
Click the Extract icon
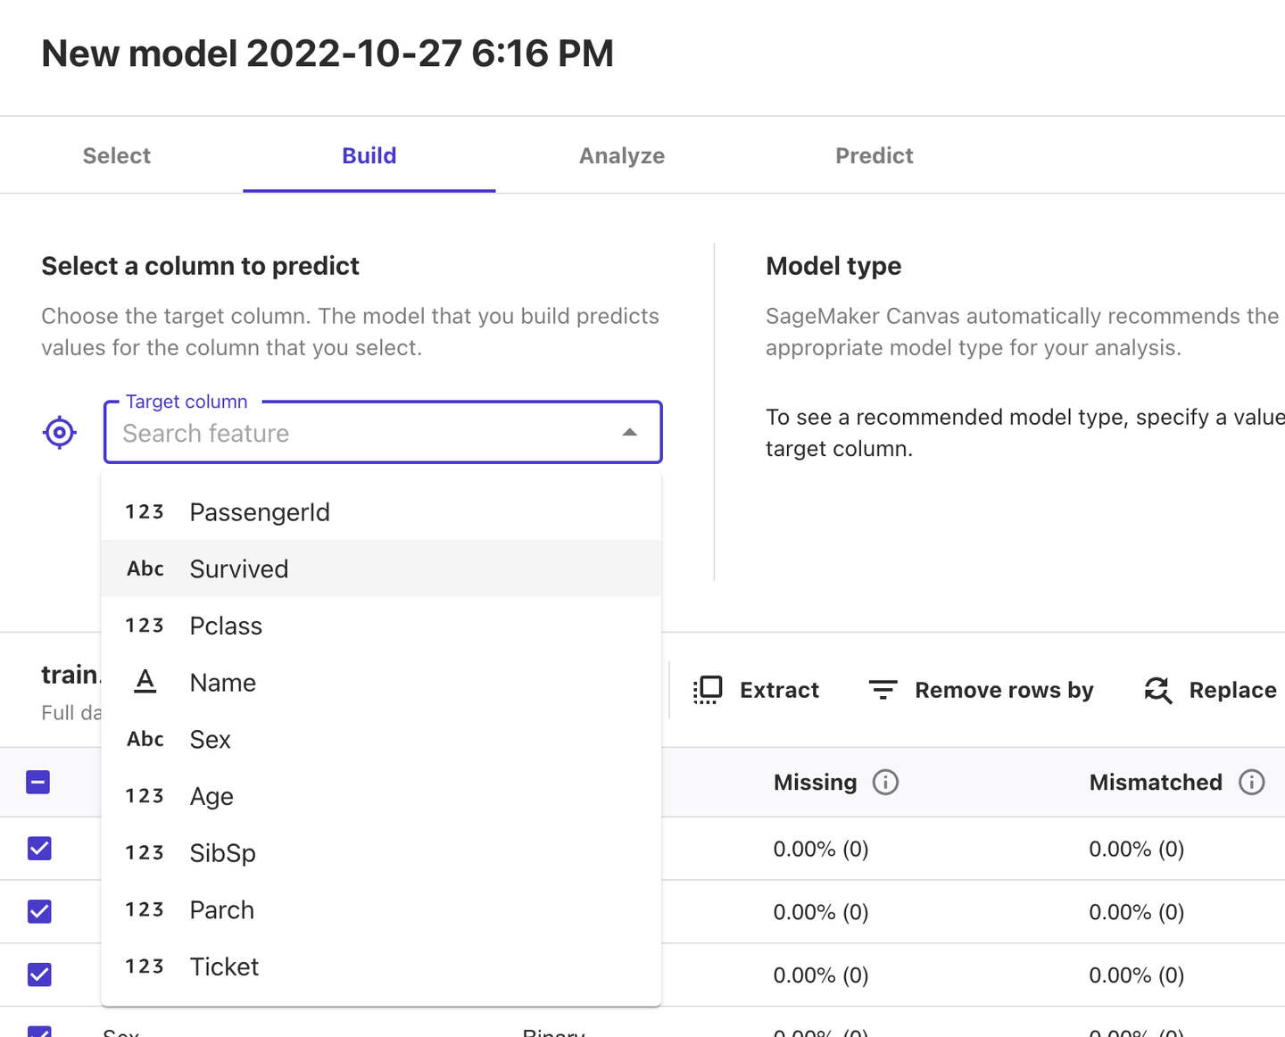[708, 690]
